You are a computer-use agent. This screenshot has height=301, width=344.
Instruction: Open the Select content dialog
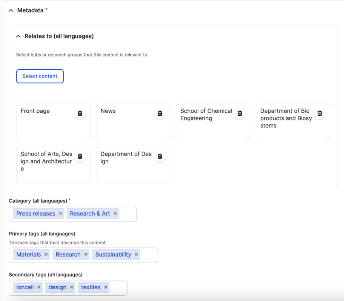click(x=40, y=76)
